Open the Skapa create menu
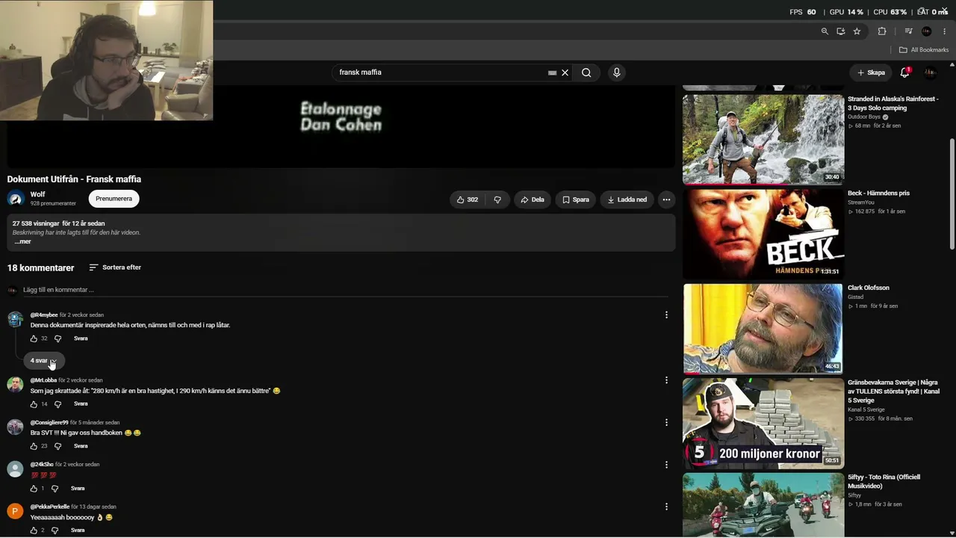This screenshot has height=538, width=956. tap(872, 72)
